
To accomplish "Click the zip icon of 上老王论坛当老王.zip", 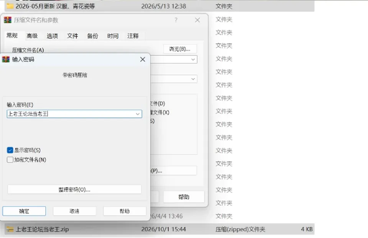I will point(10,229).
